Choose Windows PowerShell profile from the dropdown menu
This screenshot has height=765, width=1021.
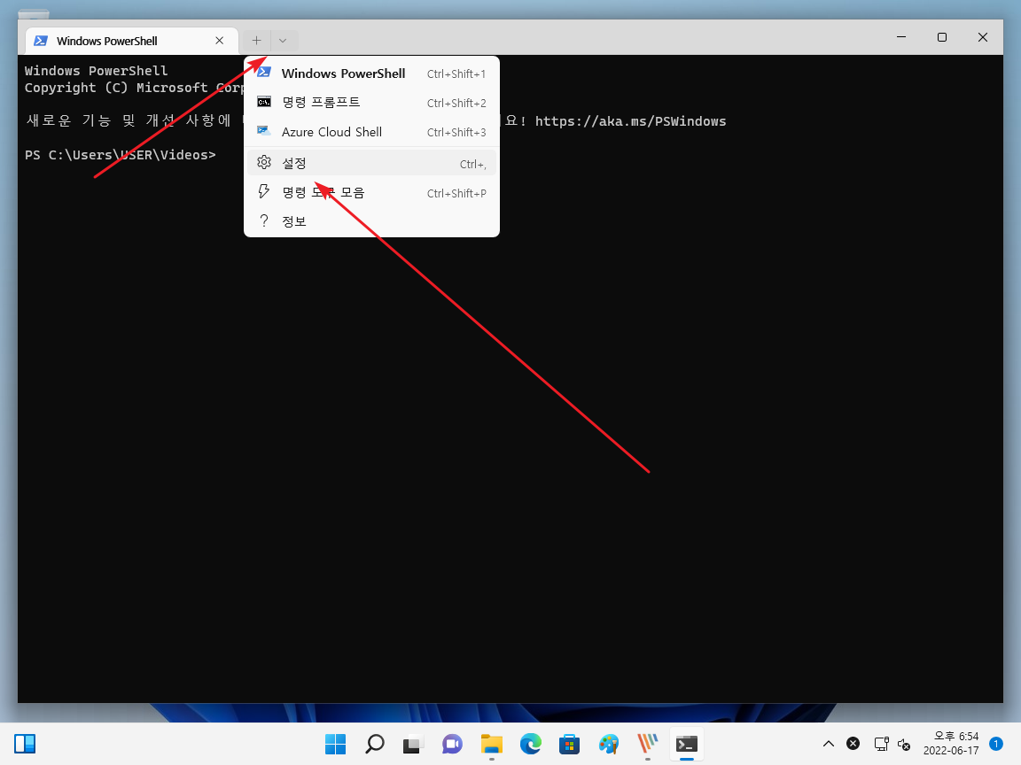[371, 73]
